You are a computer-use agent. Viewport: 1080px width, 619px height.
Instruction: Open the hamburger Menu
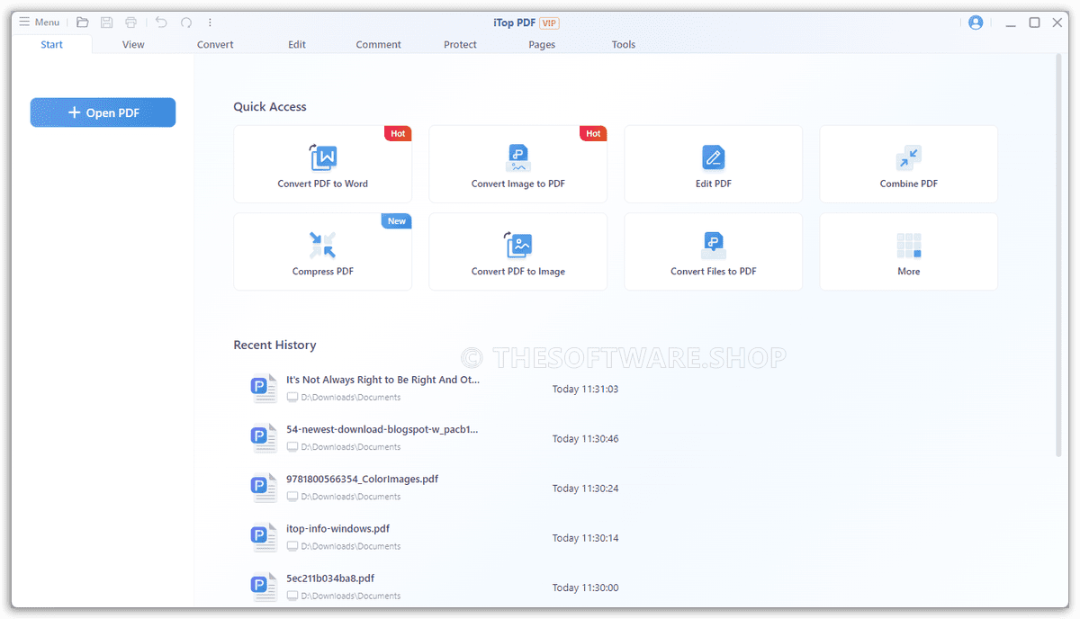click(x=40, y=22)
